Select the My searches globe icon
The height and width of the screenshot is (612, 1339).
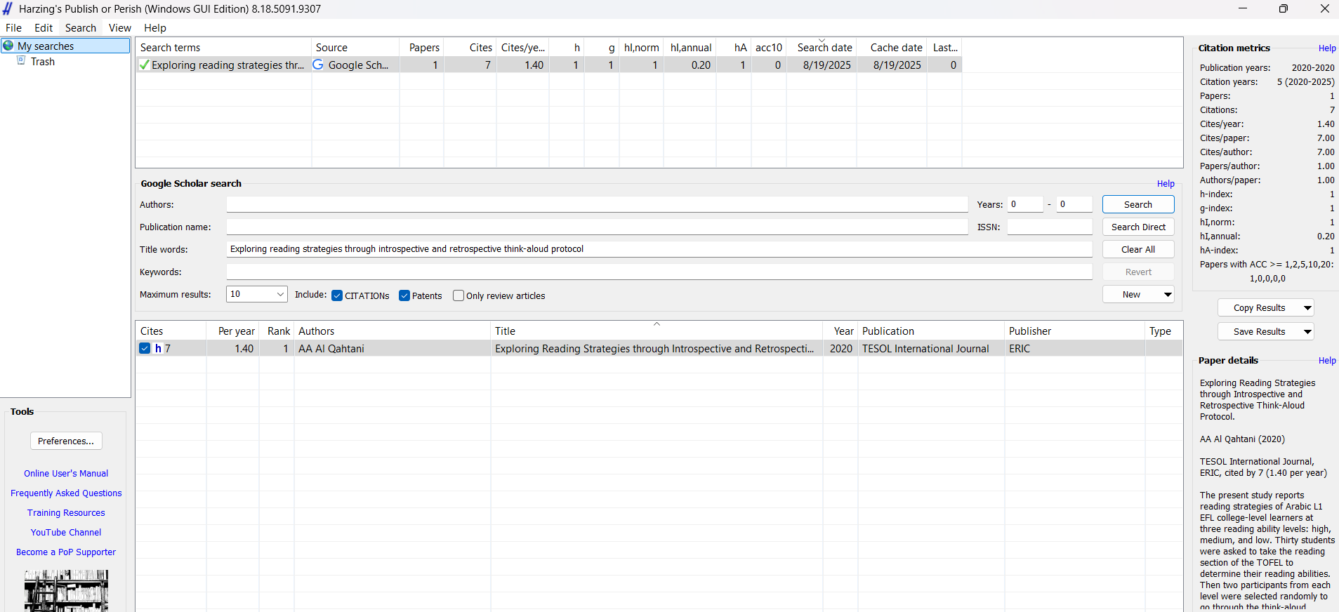(x=8, y=46)
